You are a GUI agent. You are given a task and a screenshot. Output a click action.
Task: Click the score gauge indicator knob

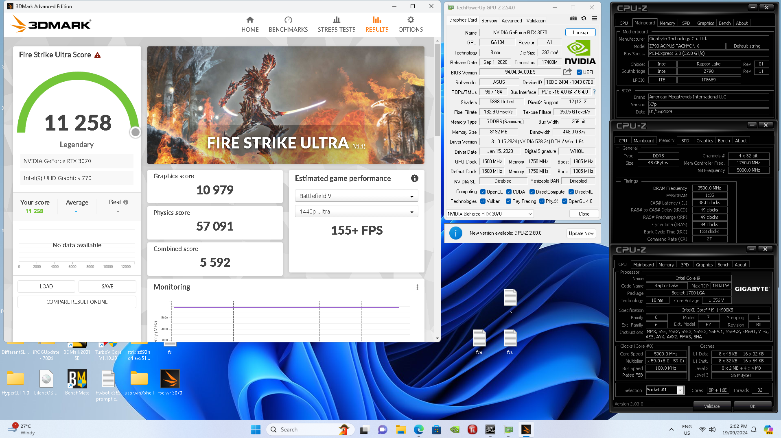[136, 132]
